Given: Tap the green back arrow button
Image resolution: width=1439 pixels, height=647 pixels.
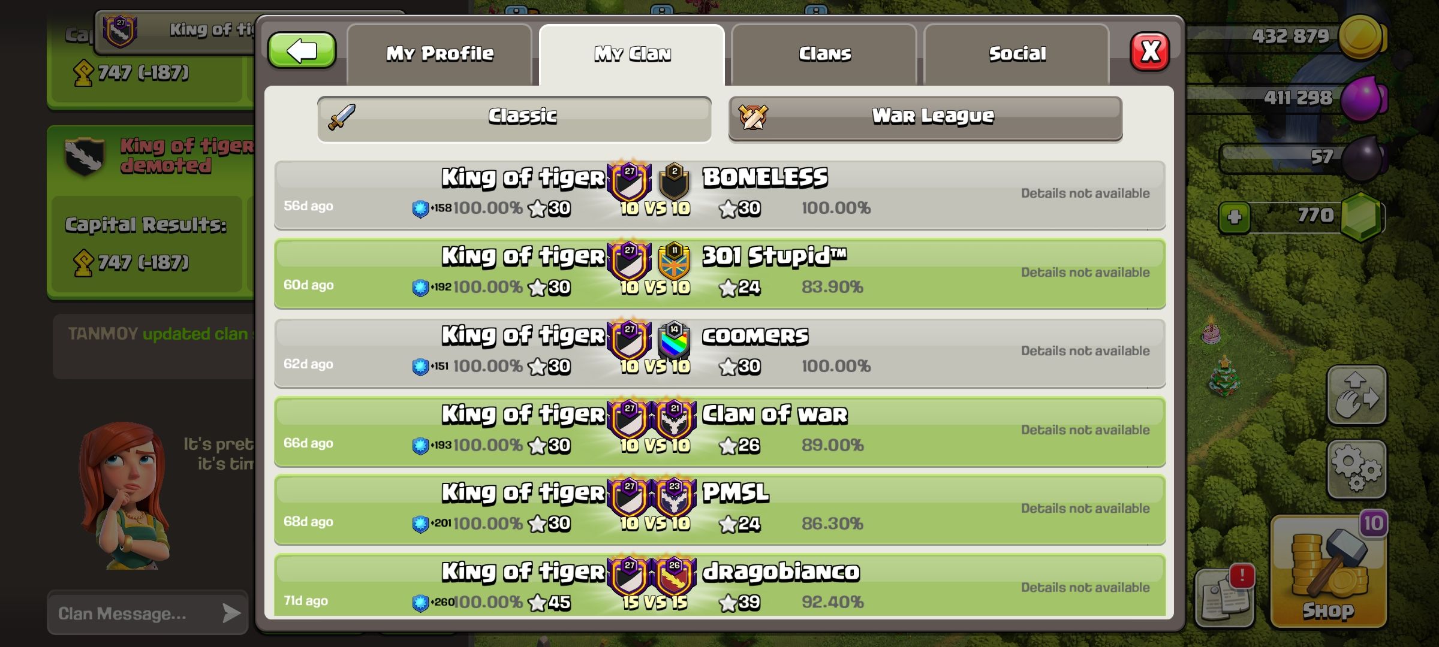Looking at the screenshot, I should coord(302,51).
